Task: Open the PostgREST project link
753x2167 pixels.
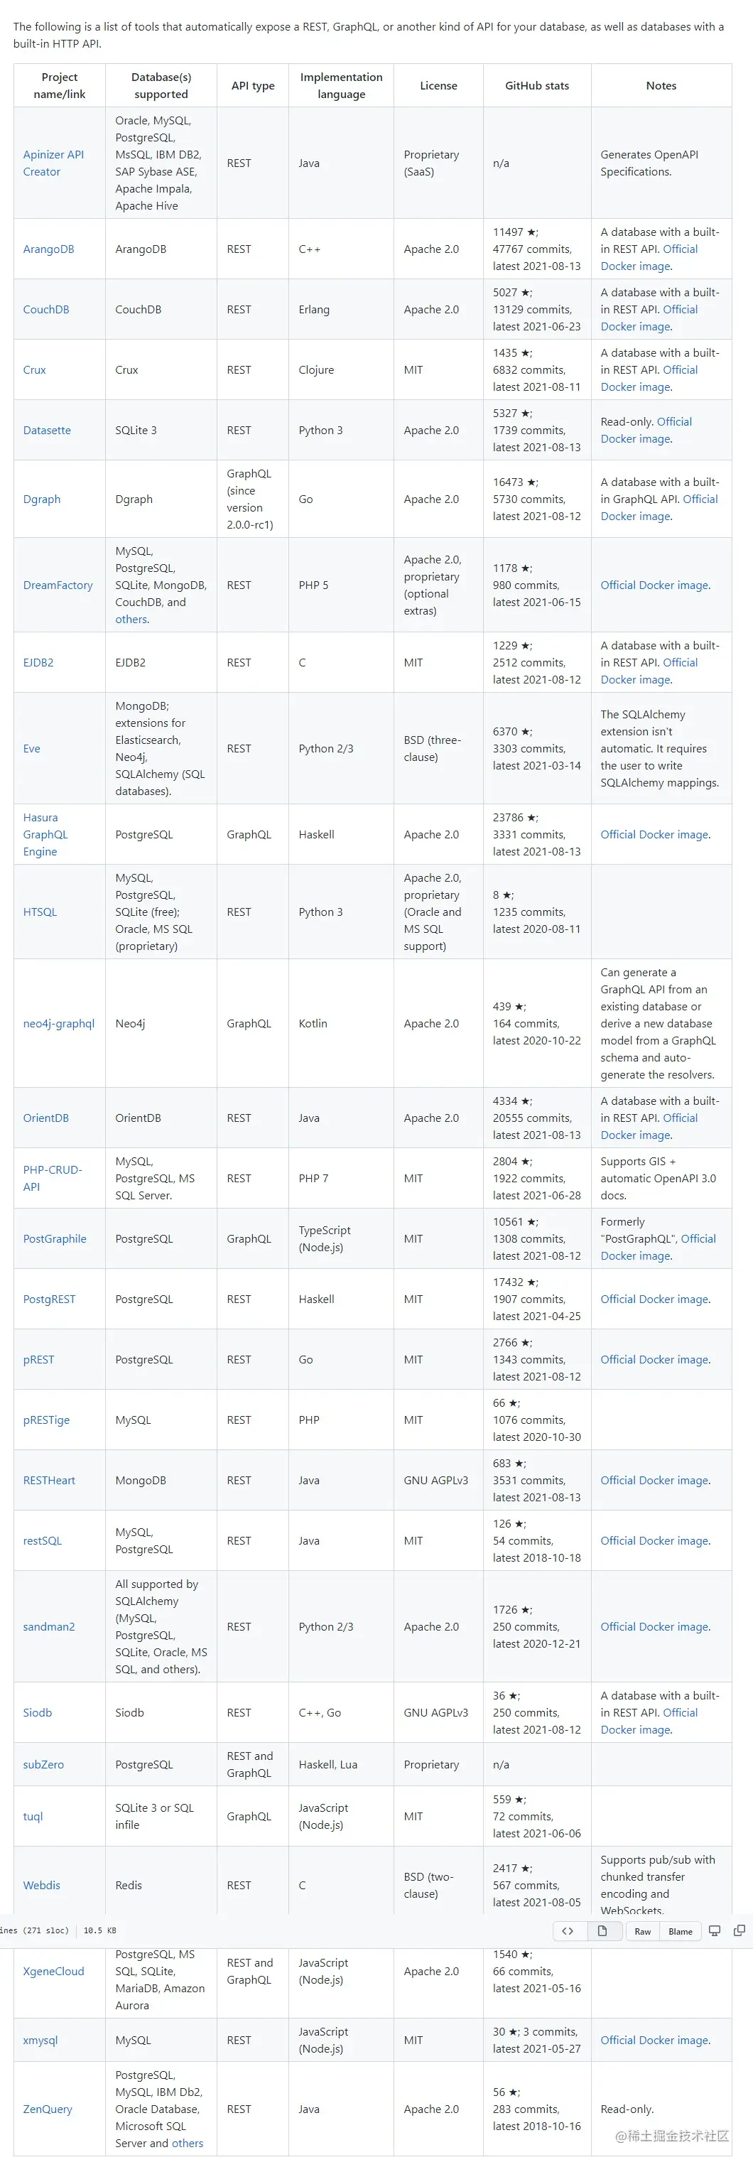Action: click(x=49, y=1298)
